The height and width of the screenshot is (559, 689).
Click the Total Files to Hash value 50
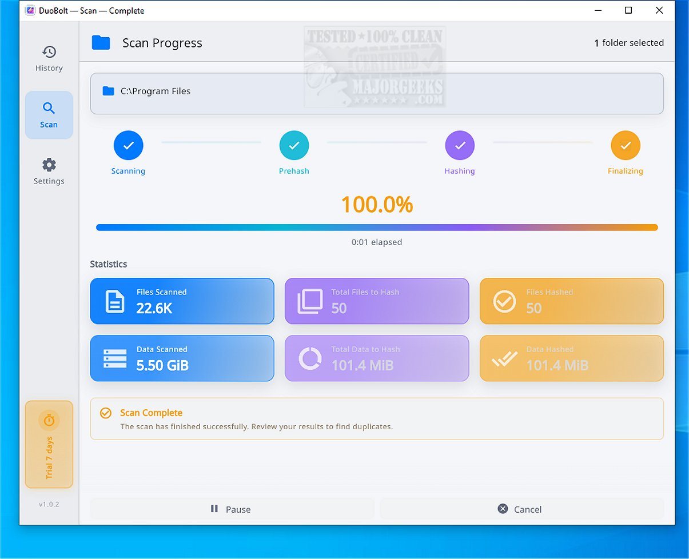[339, 309]
